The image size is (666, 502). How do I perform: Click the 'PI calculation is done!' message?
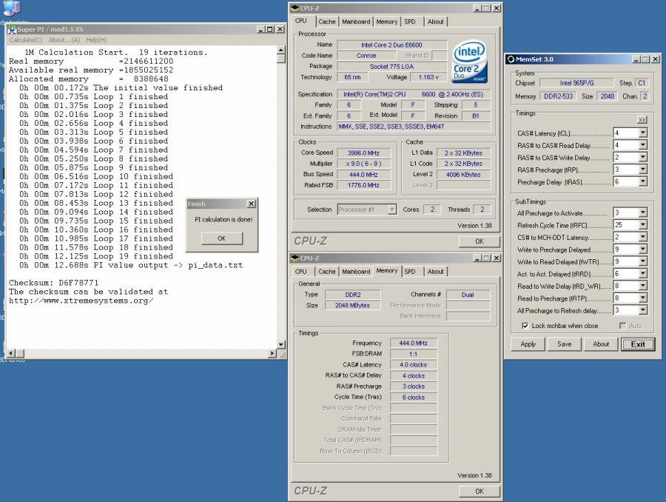click(223, 219)
